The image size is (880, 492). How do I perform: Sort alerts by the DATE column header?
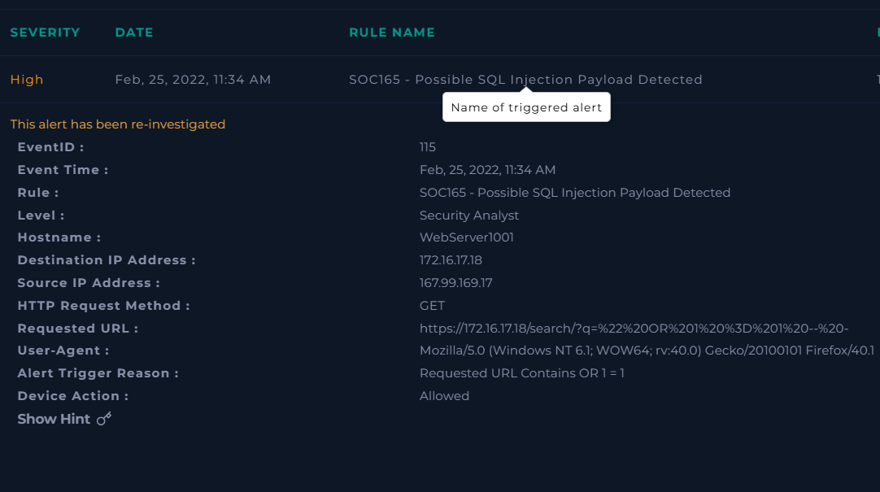tap(133, 32)
